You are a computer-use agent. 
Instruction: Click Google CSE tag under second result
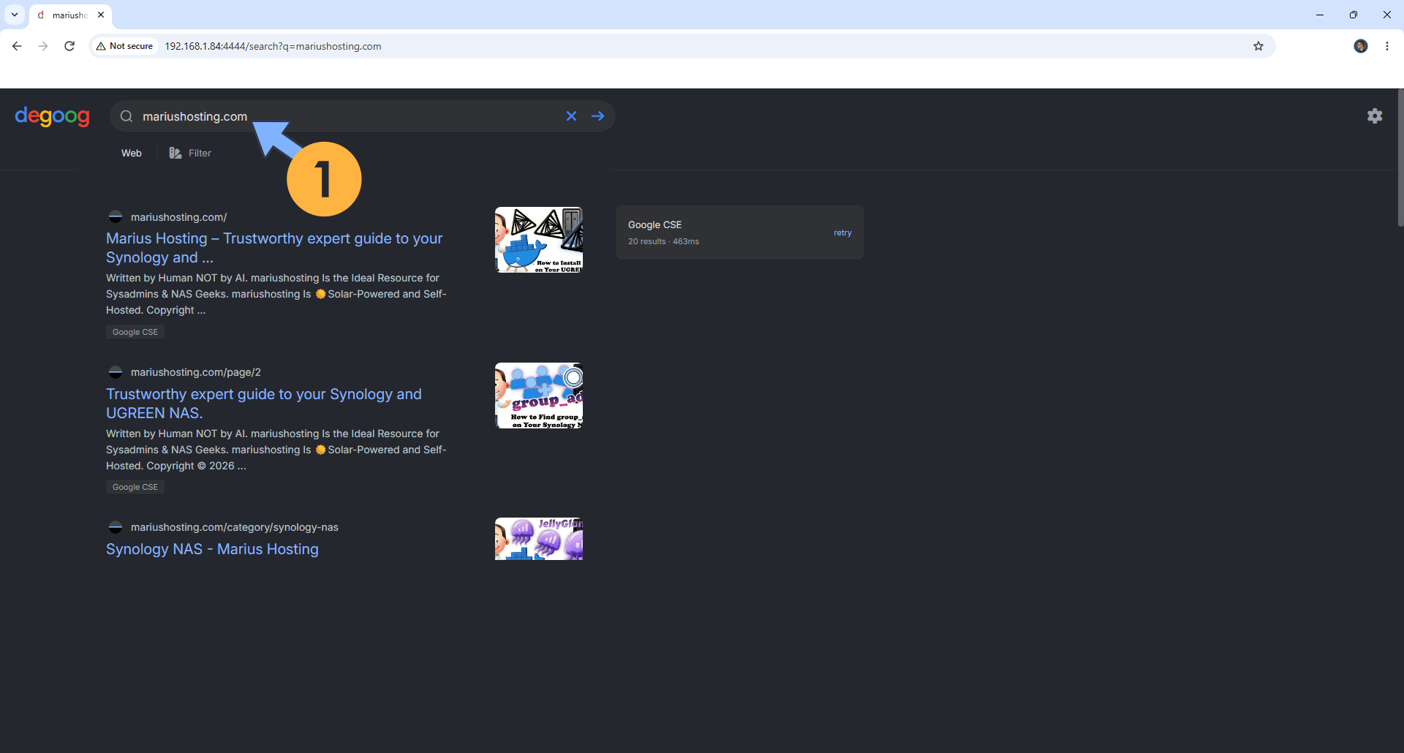[135, 487]
